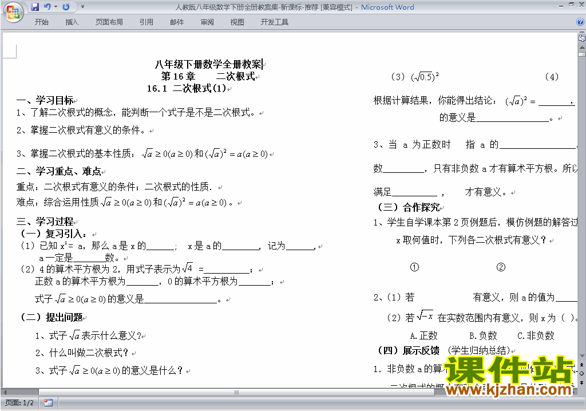Click the heading 一、学习目标
This screenshot has height=411, width=586.
(x=45, y=100)
